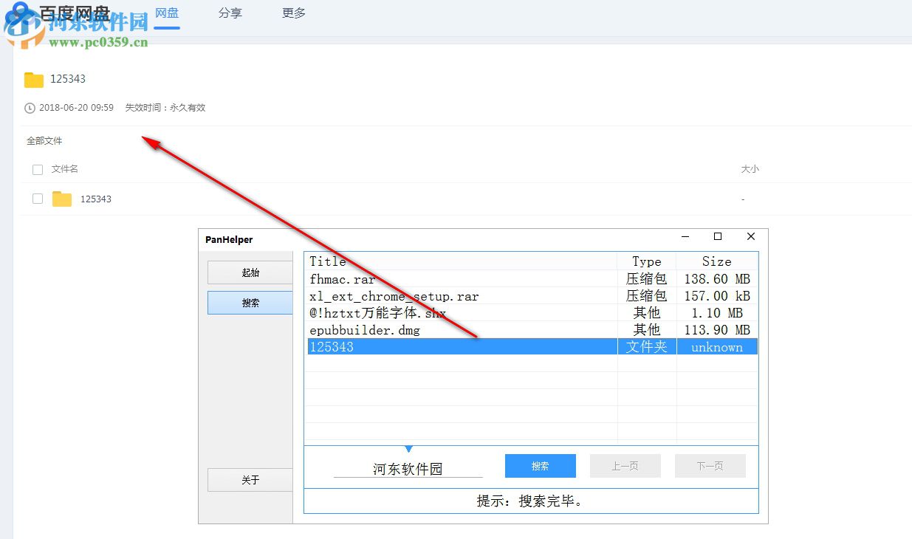
Task: Click the 文件夹 type cell of highlighted row
Action: (646, 347)
